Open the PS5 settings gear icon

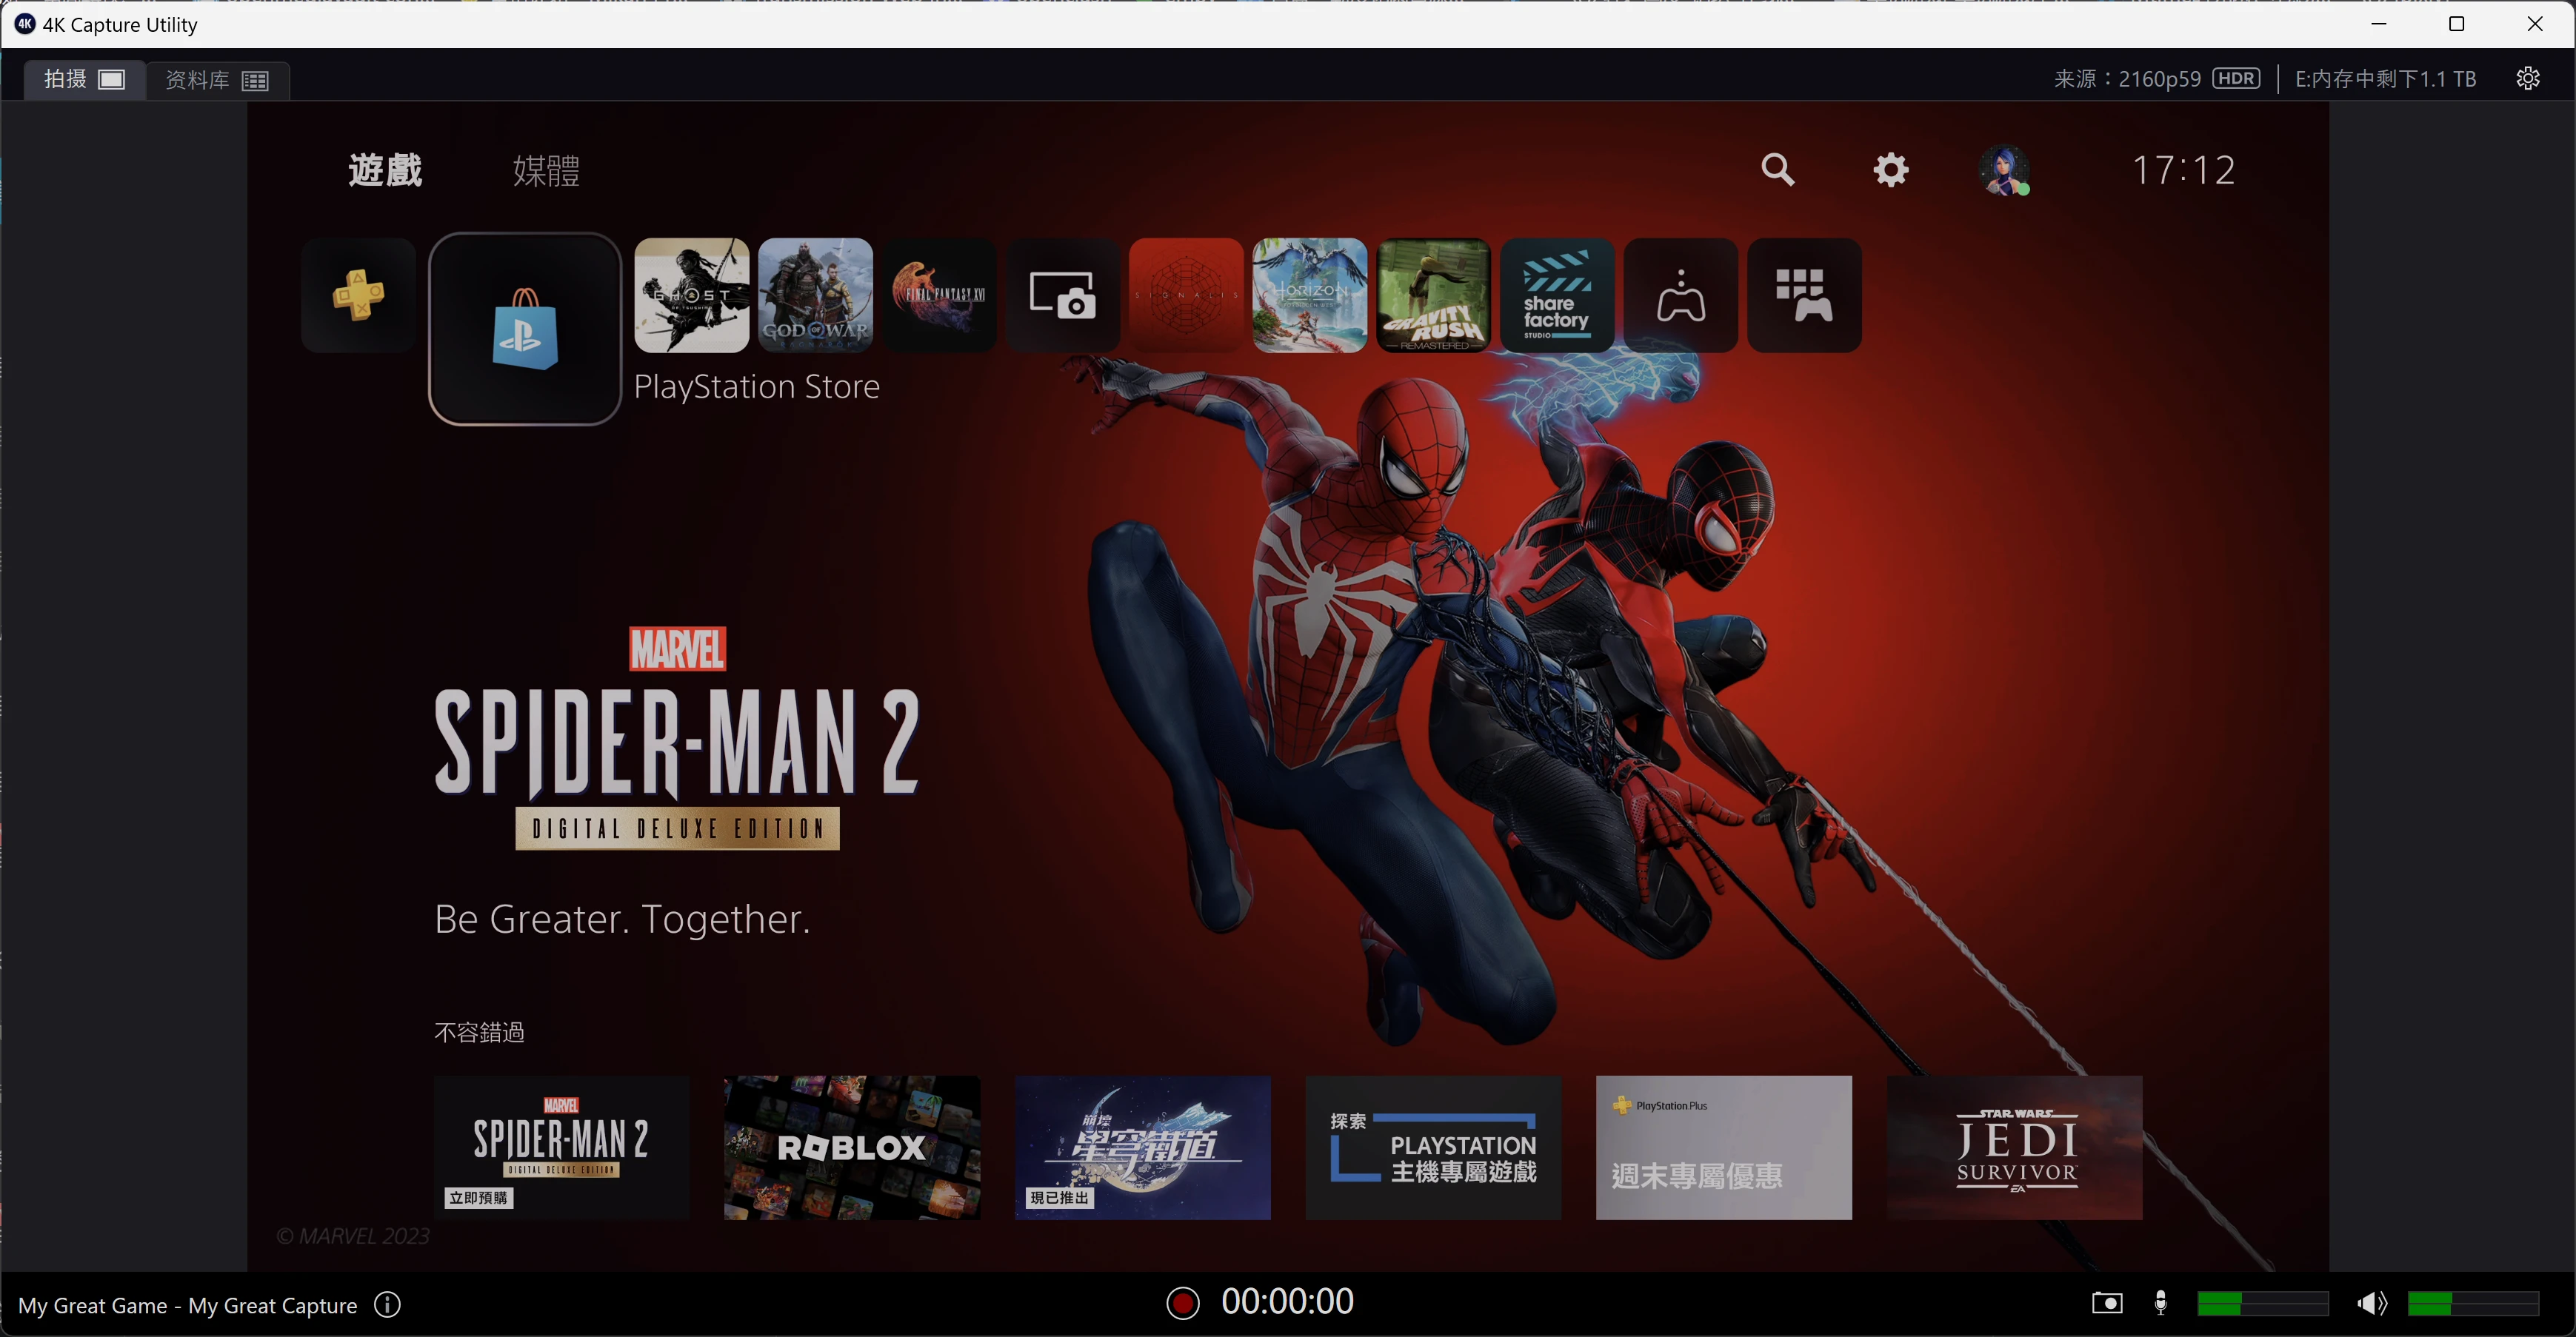(1890, 170)
